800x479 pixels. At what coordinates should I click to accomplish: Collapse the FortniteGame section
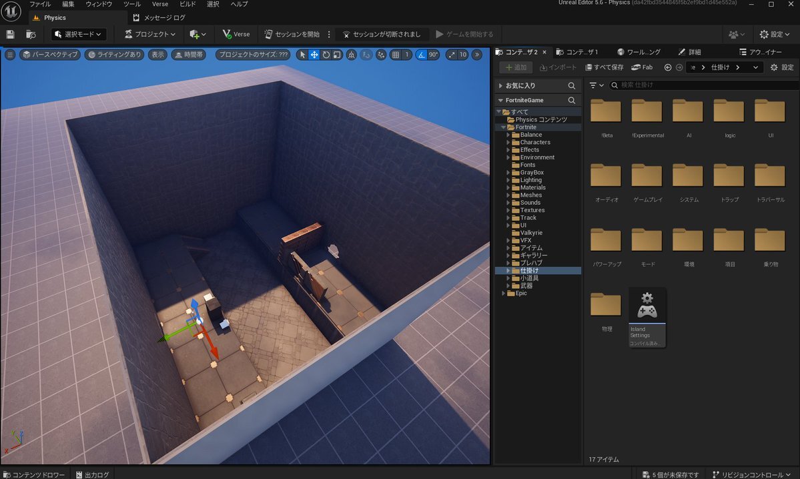click(500, 101)
